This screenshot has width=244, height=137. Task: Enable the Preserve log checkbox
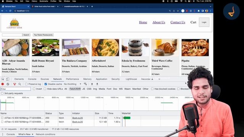[26, 84]
